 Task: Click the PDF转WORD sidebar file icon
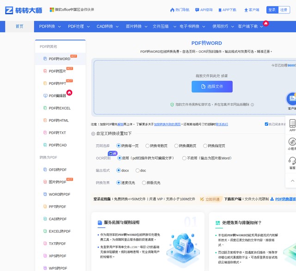pos(45,59)
